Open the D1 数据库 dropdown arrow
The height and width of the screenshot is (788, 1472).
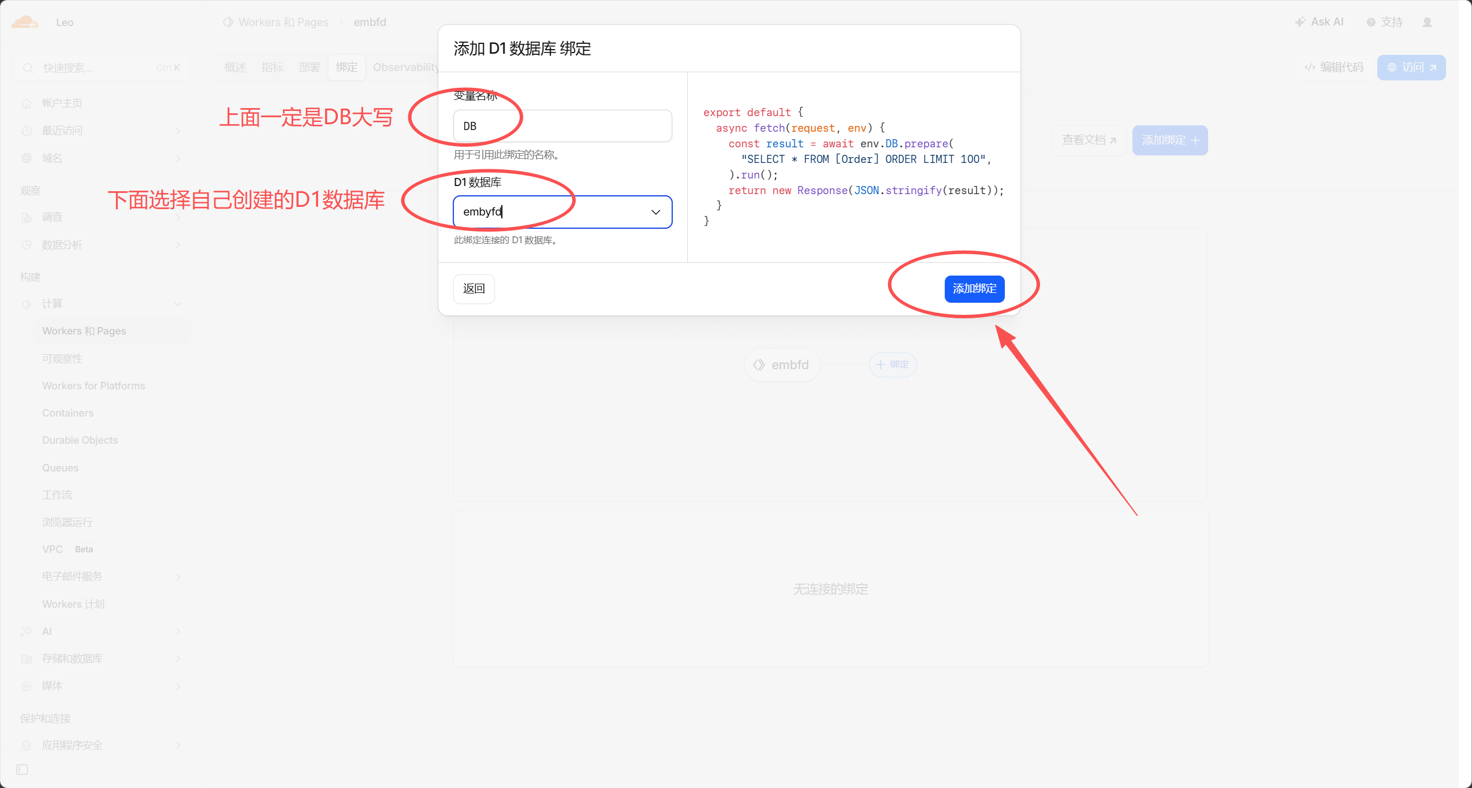click(655, 212)
